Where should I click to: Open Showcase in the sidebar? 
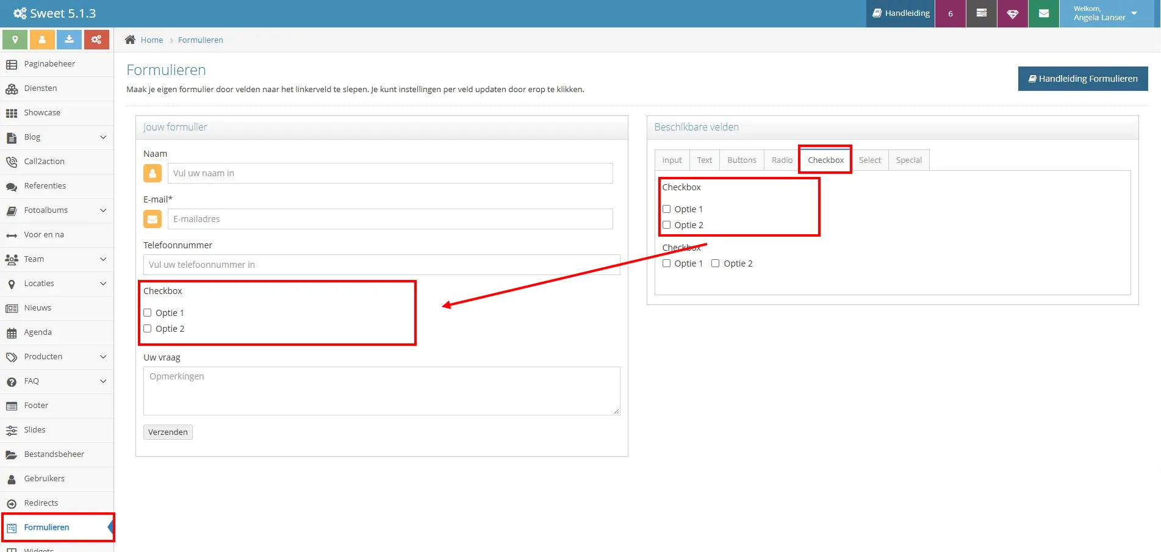coord(57,113)
